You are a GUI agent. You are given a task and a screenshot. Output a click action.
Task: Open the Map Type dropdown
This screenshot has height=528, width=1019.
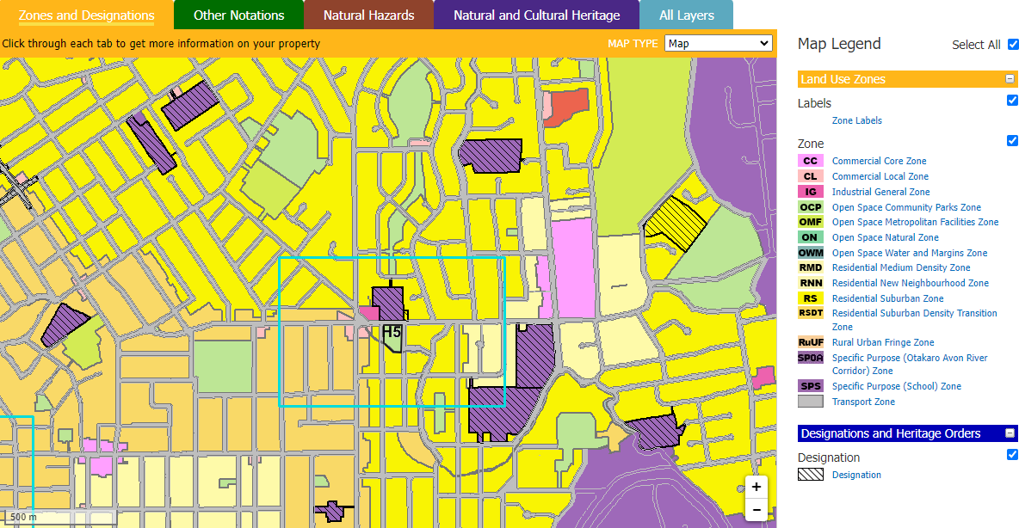click(719, 44)
